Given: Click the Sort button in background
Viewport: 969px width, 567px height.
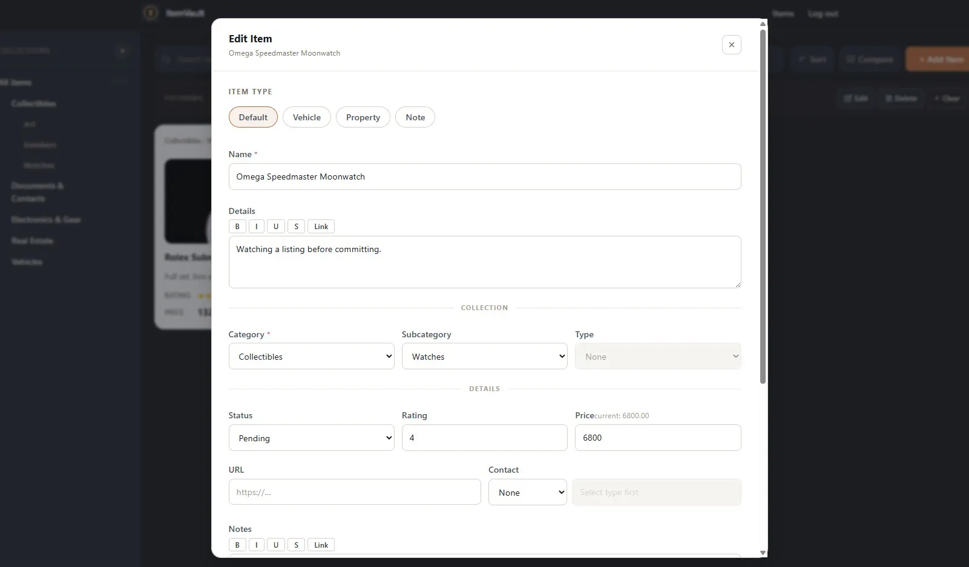Looking at the screenshot, I should [x=812, y=59].
